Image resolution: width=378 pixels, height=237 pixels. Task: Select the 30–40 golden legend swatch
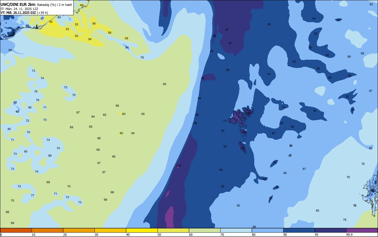(x=110, y=230)
